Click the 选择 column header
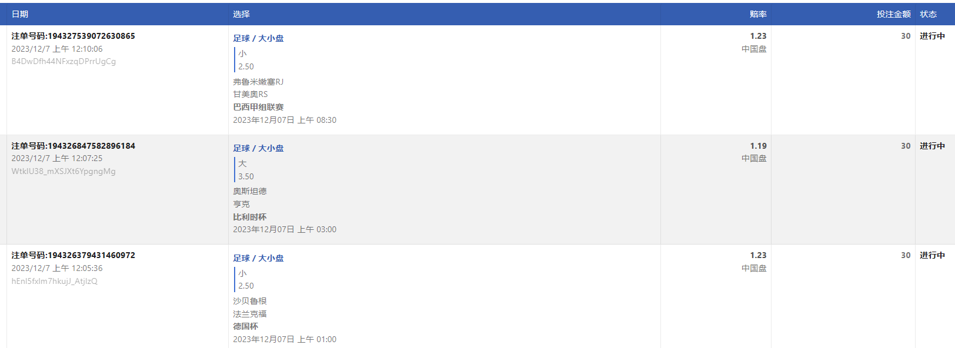This screenshot has width=955, height=348. (x=241, y=14)
